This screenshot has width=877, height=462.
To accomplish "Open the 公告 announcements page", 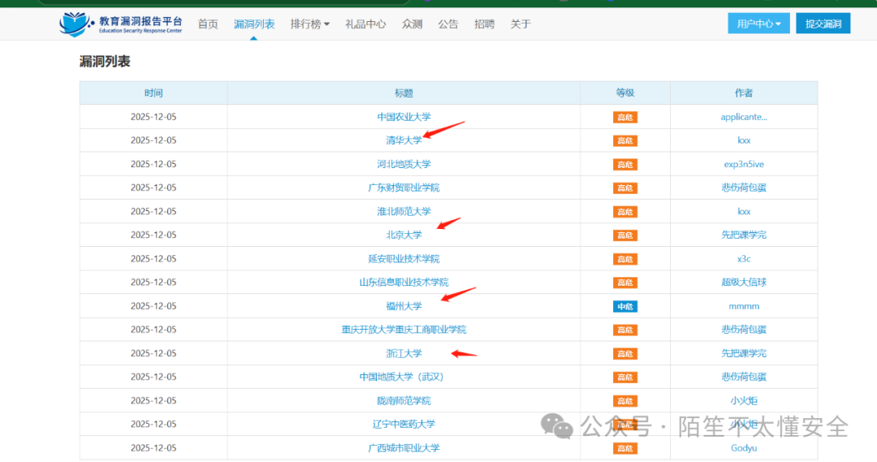I will click(448, 24).
